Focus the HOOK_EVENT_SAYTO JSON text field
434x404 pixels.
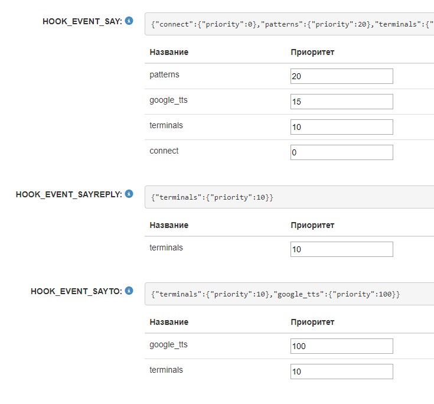[289, 294]
